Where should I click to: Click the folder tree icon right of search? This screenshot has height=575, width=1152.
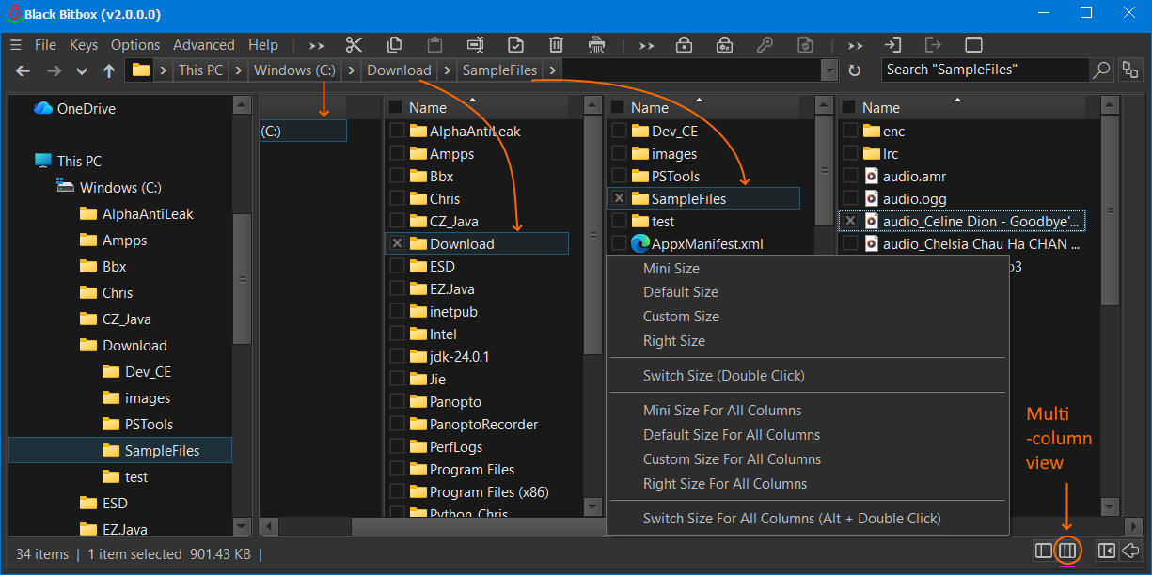click(1130, 70)
